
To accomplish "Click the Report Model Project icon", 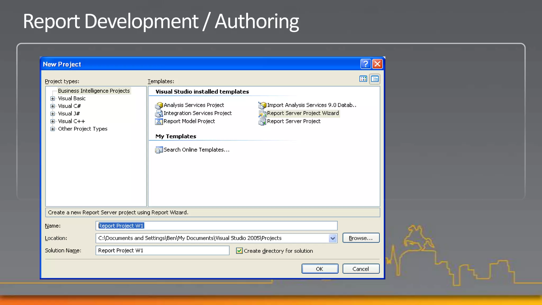I will click(159, 122).
